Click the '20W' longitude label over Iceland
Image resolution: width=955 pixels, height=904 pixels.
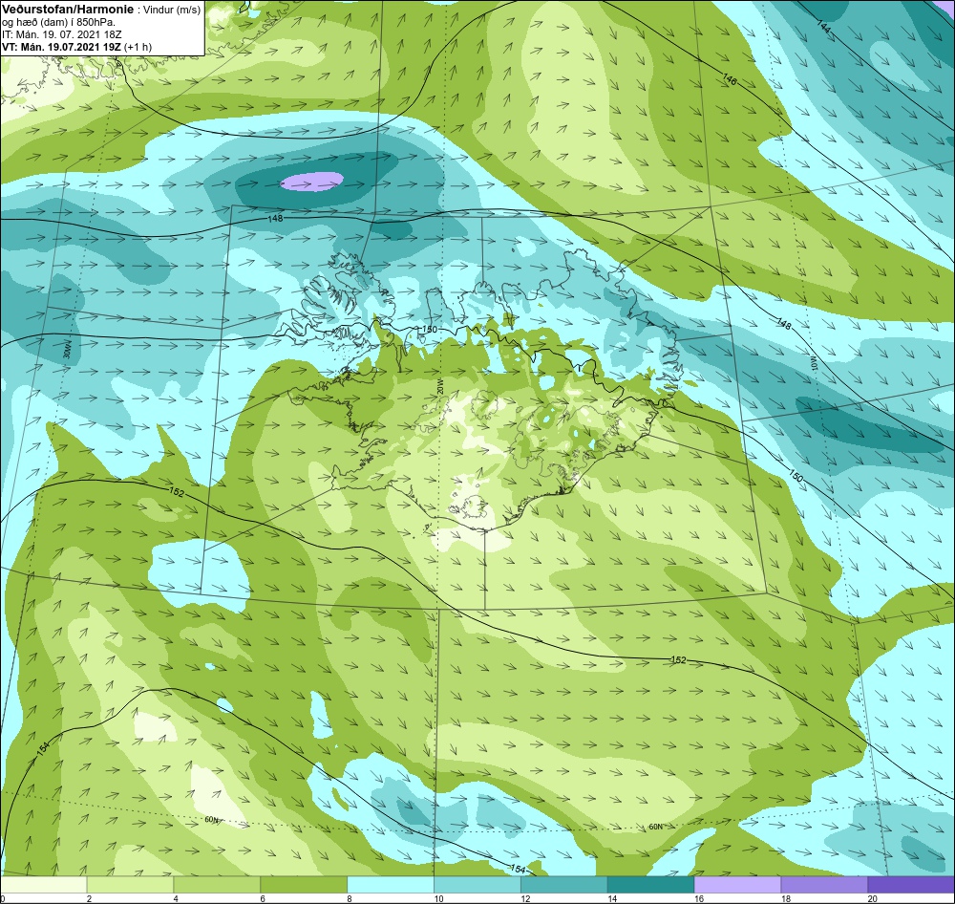coord(439,386)
